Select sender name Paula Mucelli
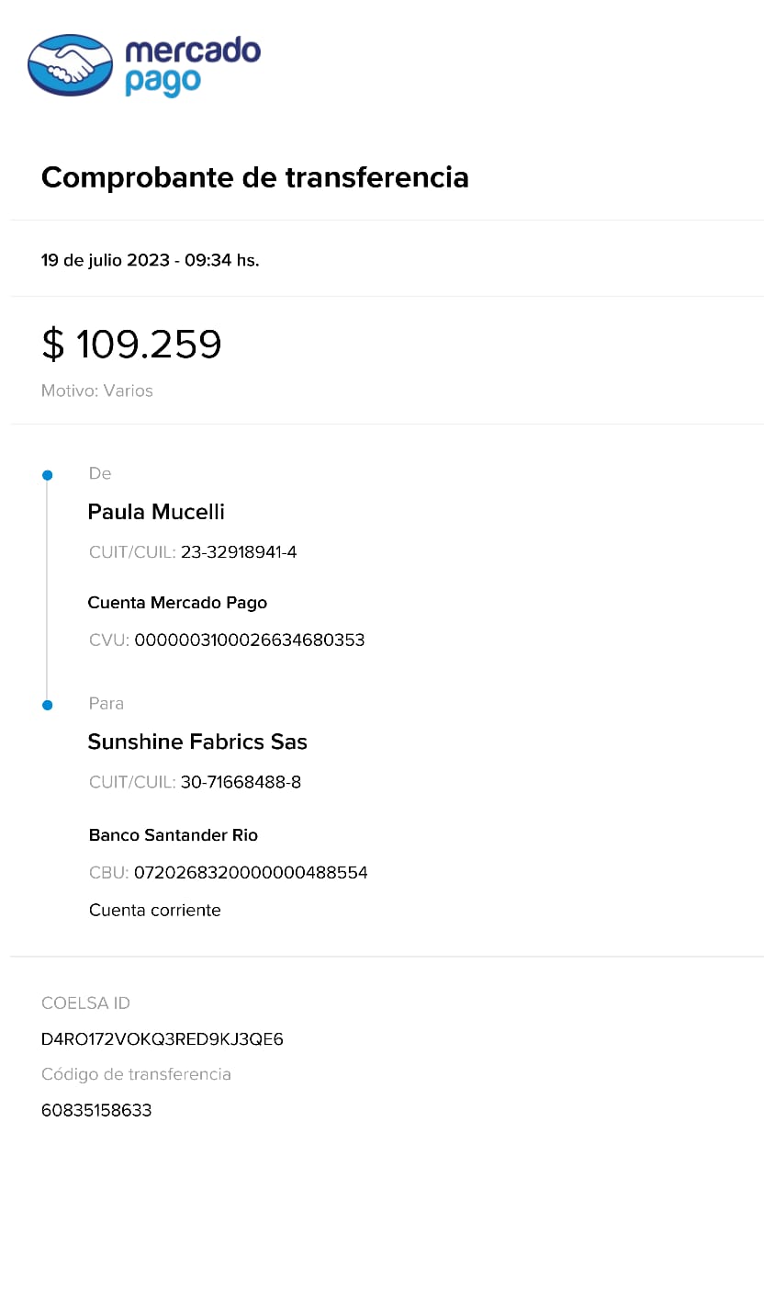 point(156,512)
